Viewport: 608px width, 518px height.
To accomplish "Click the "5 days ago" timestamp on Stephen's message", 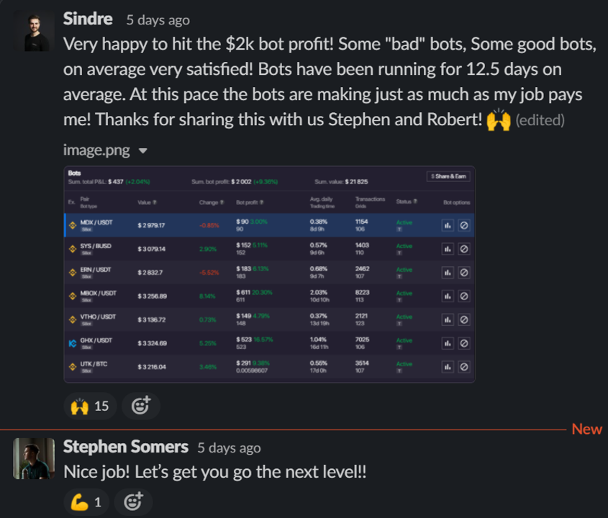I will pyautogui.click(x=229, y=448).
